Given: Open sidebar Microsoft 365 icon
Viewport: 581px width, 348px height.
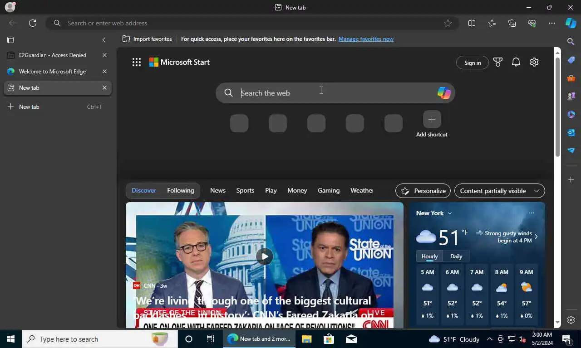Looking at the screenshot, I should point(571,114).
